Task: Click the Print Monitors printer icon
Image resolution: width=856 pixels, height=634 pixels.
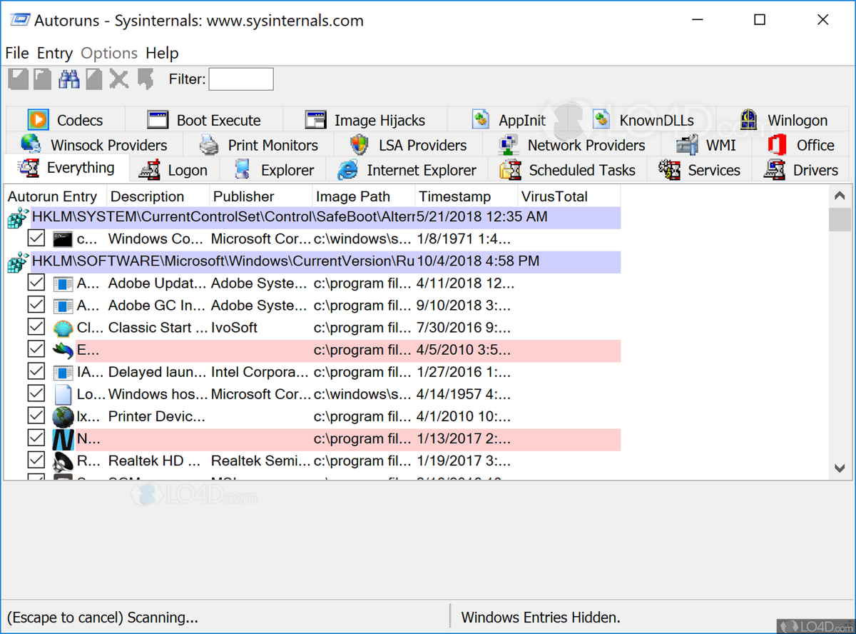Action: click(209, 145)
